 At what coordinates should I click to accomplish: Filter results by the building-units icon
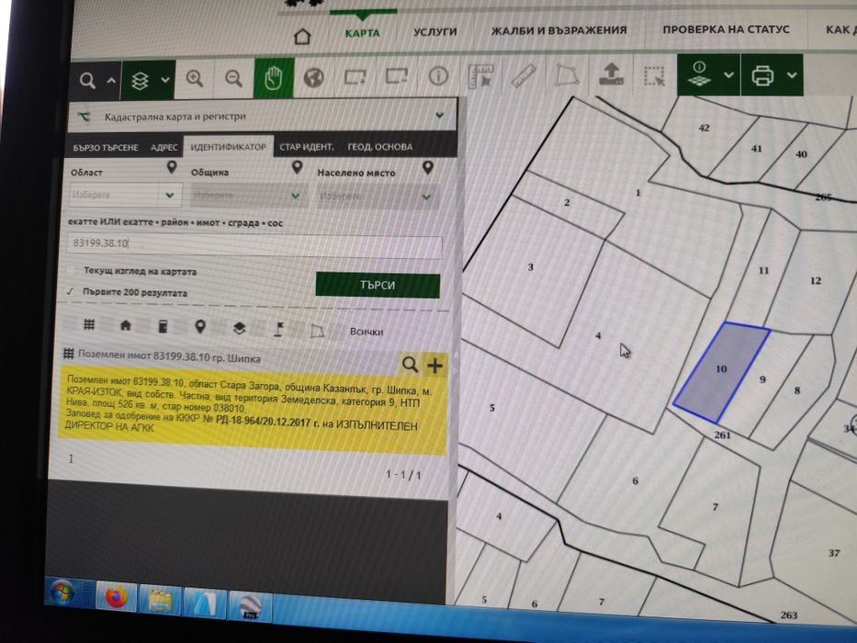click(x=163, y=327)
